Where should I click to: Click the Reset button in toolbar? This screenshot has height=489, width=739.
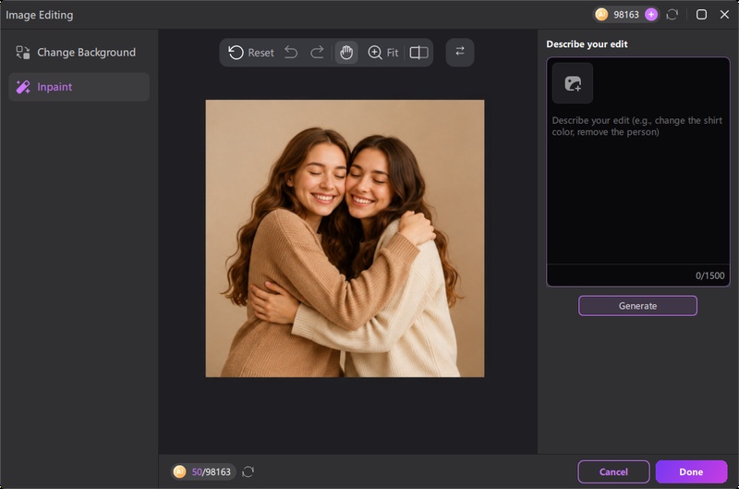(251, 53)
